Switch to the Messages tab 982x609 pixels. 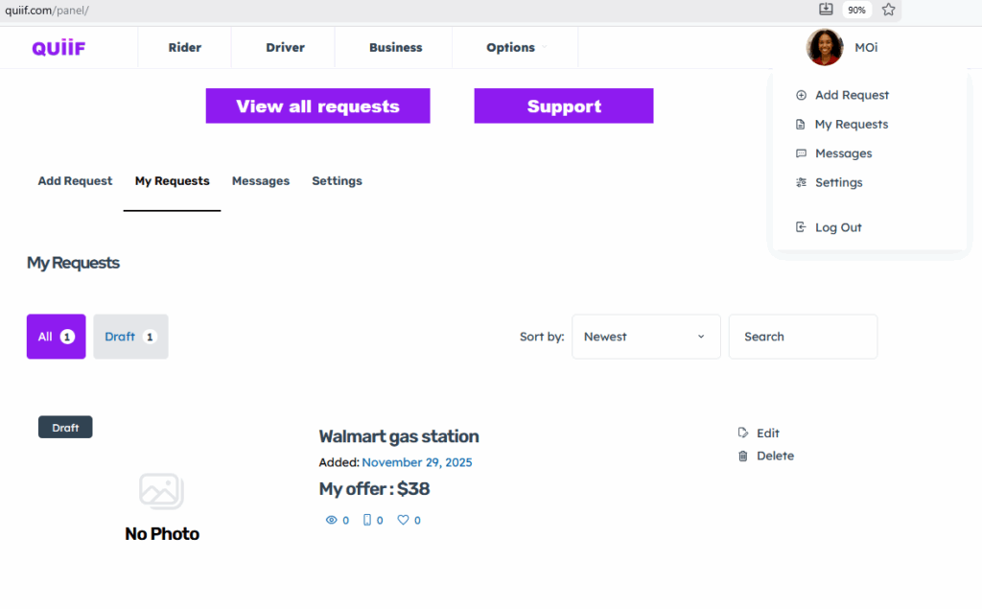(x=260, y=181)
